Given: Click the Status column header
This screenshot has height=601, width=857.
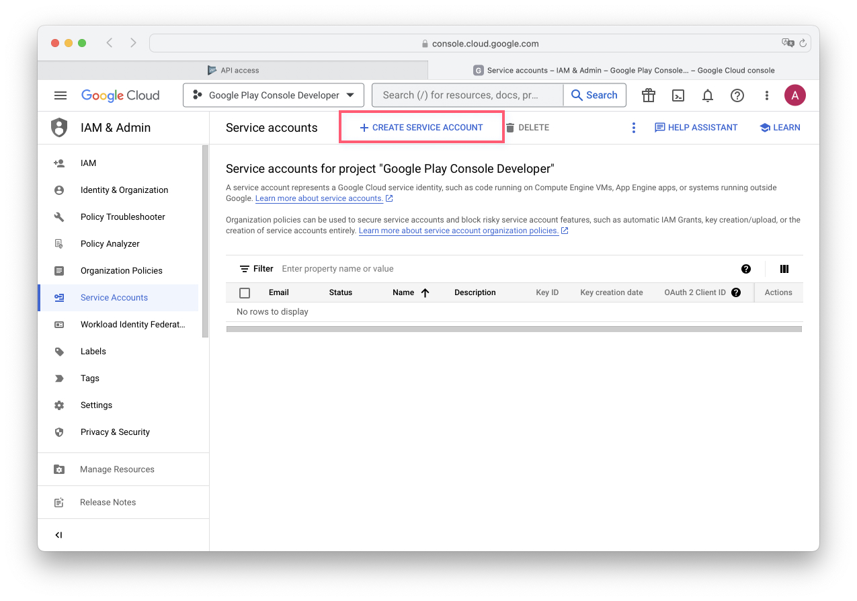Looking at the screenshot, I should point(341,292).
